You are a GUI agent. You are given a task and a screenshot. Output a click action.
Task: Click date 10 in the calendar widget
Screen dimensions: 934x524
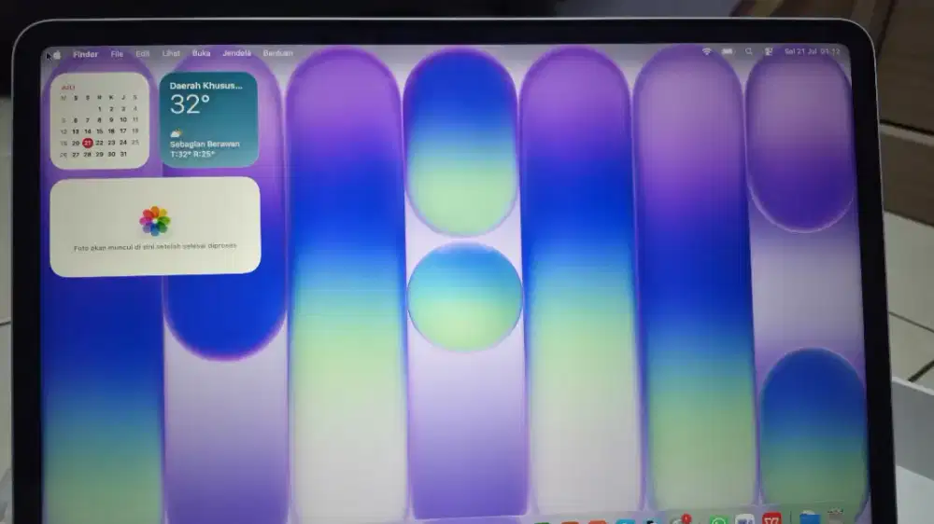pyautogui.click(x=123, y=119)
